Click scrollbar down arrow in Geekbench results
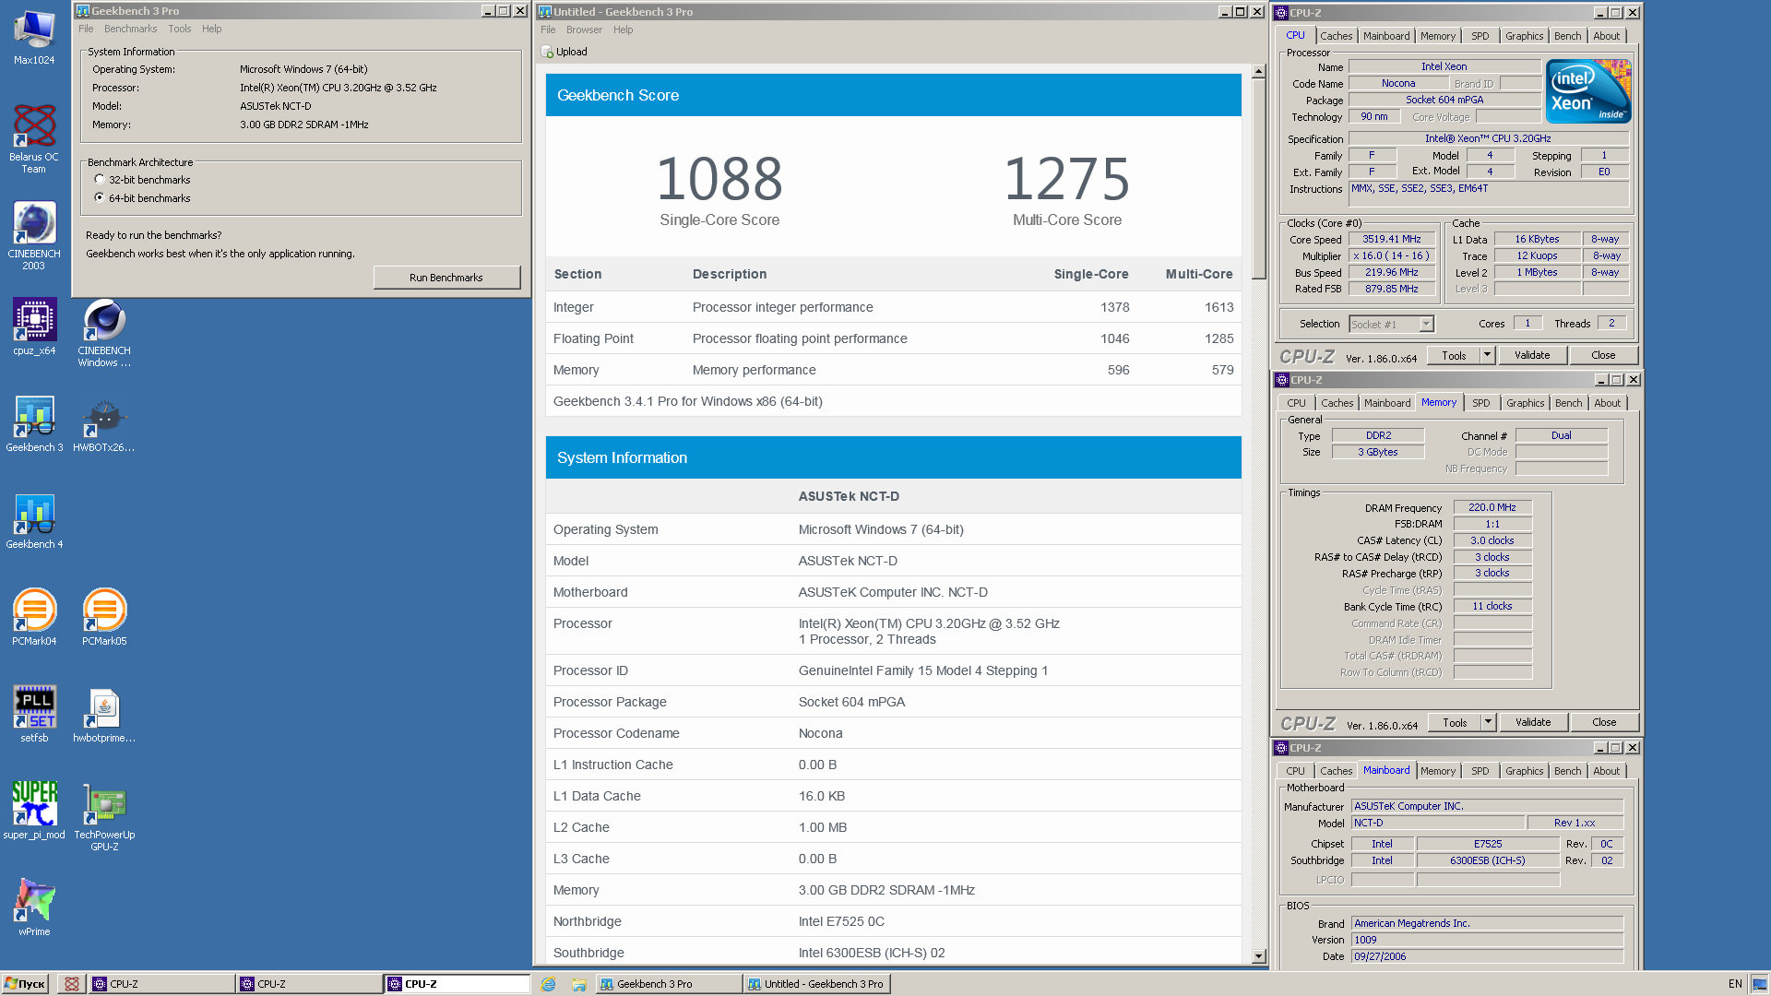 click(1258, 956)
